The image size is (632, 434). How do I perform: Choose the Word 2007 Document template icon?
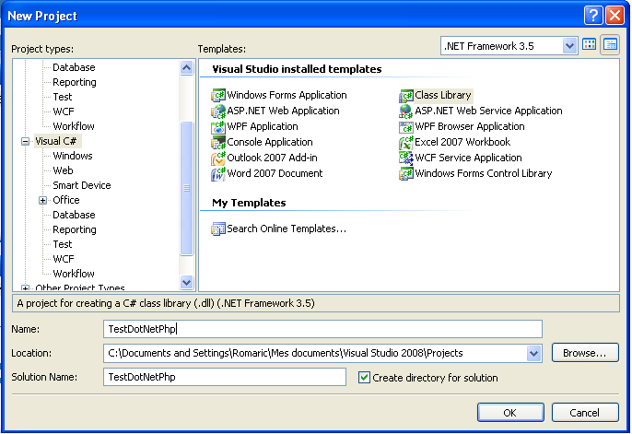[218, 174]
